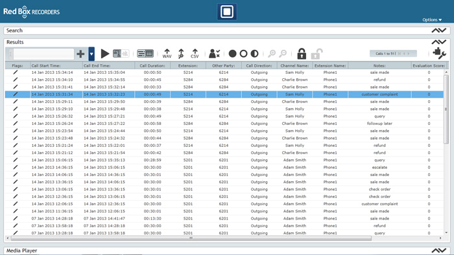Click the horizontal scrollbar under the table

[x=191, y=238]
